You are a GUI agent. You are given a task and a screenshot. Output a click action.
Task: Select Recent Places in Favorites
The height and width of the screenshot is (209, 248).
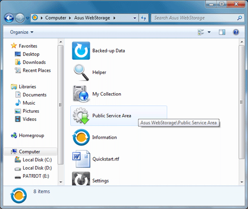coord(36,70)
